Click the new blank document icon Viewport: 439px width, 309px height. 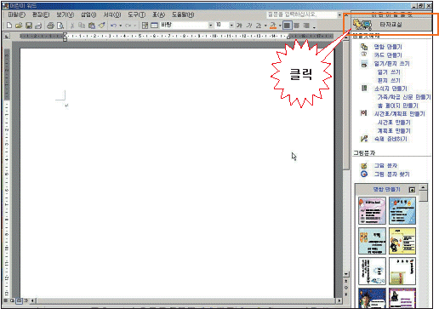coord(9,26)
